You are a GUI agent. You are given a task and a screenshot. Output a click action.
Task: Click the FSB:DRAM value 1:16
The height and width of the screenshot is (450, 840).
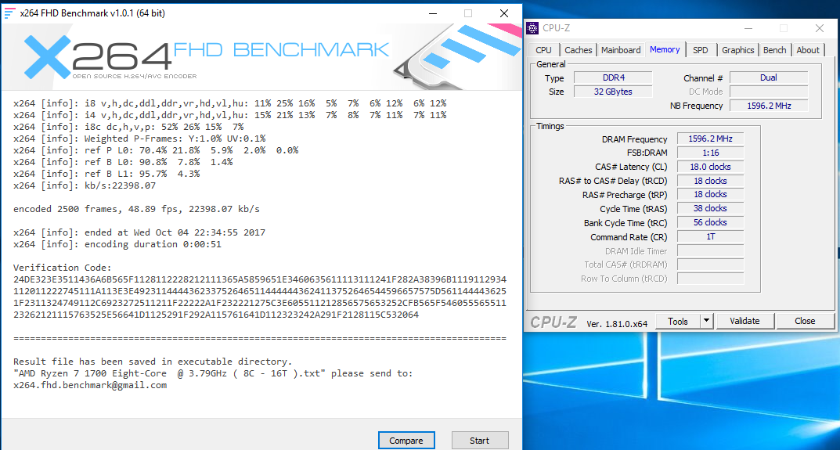(710, 153)
